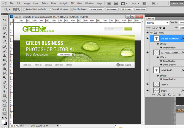Open status bar info arrow menu
This screenshot has width=184, height=128.
click(57, 126)
